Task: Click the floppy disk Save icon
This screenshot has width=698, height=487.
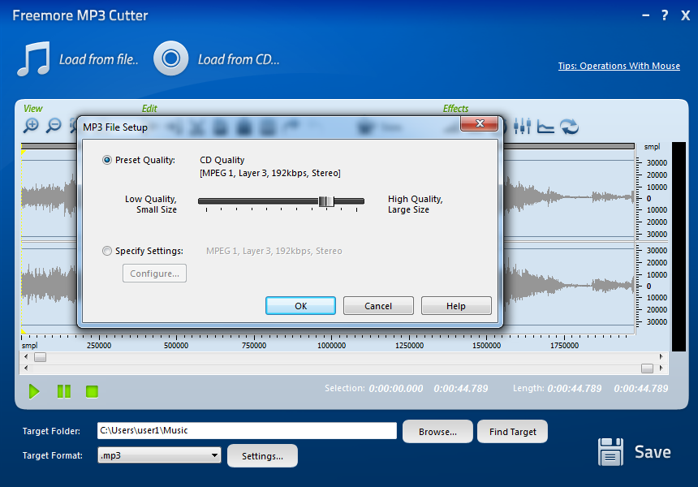Action: (610, 452)
